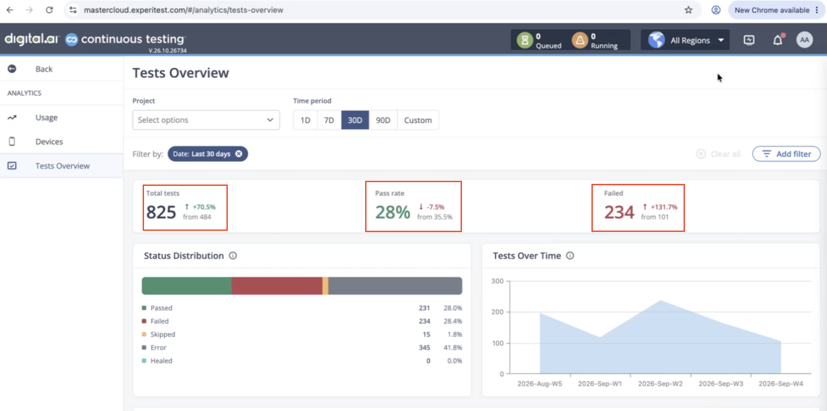Click the Queued hourglass icon
Viewport: 827px width, 411px height.
525,40
